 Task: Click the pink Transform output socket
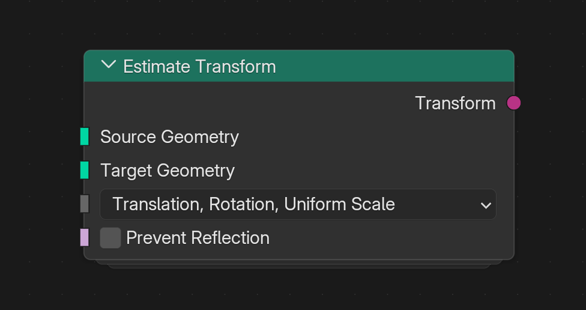(513, 103)
